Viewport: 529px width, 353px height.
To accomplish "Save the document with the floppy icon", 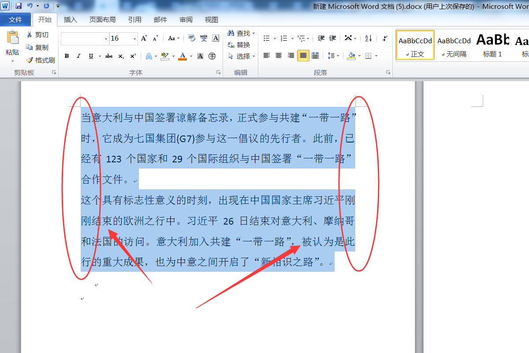I will pos(19,6).
